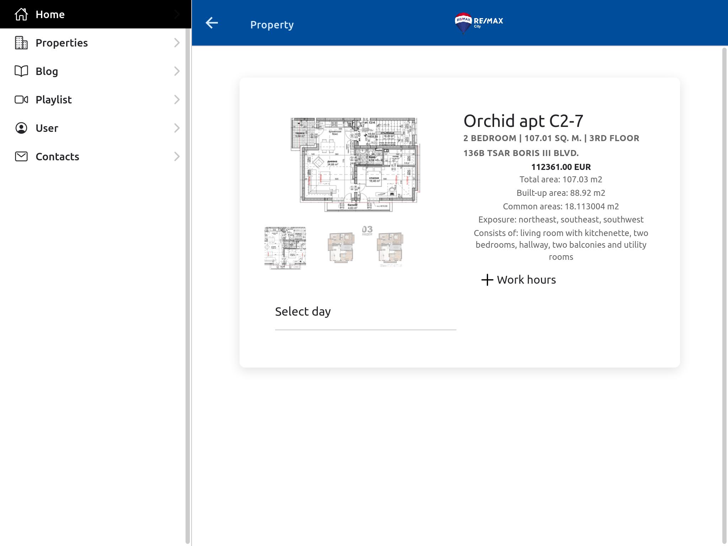Click the RE/MAX City balloon logo

coord(479,23)
